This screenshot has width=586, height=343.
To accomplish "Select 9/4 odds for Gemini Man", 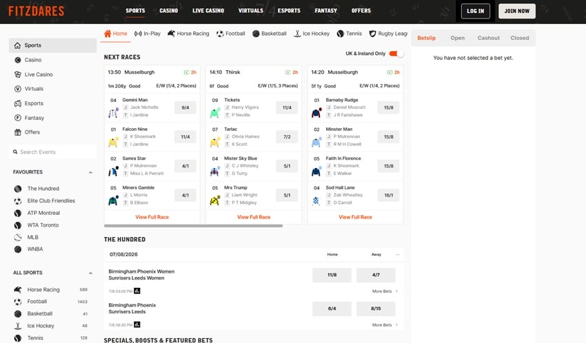I will [185, 107].
